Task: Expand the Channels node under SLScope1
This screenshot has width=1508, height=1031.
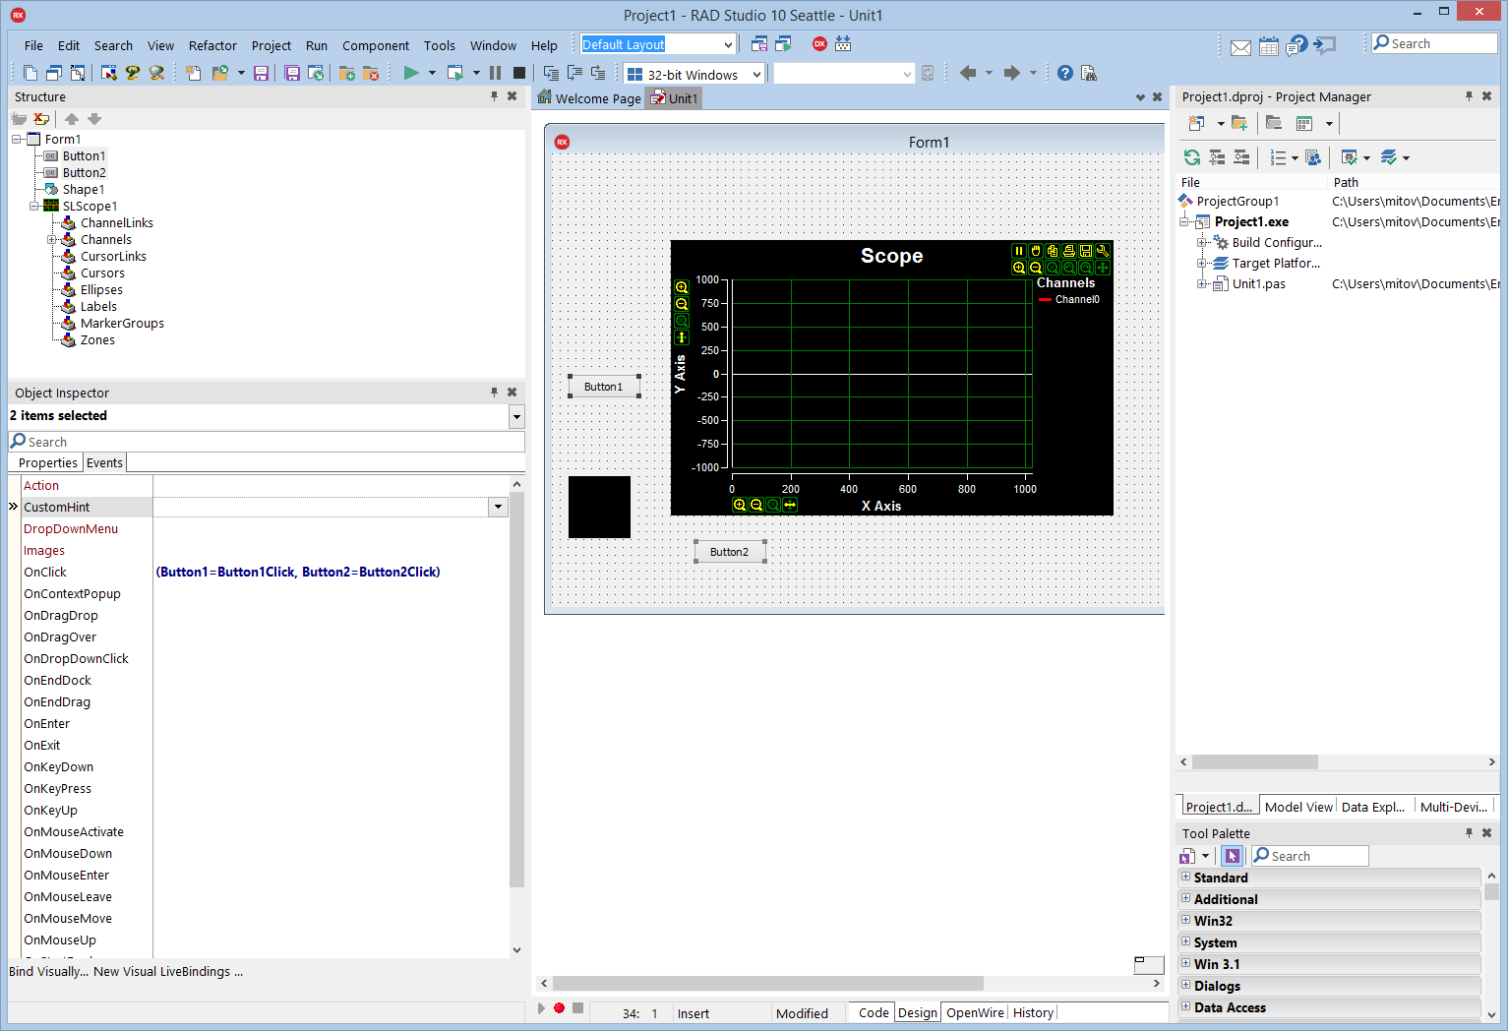Action: point(53,239)
